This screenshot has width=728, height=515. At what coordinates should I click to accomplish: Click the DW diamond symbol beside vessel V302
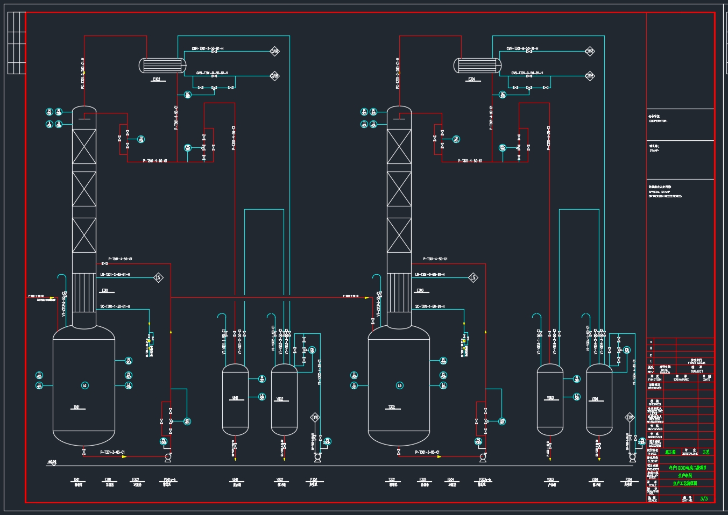pyautogui.click(x=315, y=417)
